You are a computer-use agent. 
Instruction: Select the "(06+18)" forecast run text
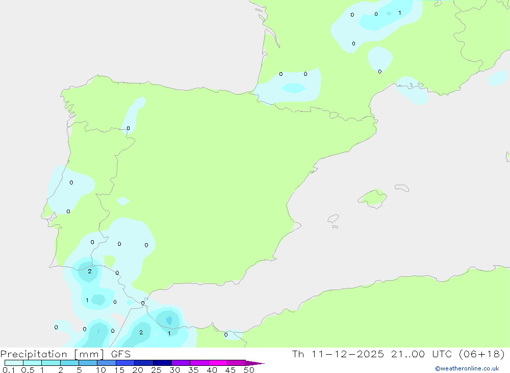pyautogui.click(x=482, y=354)
